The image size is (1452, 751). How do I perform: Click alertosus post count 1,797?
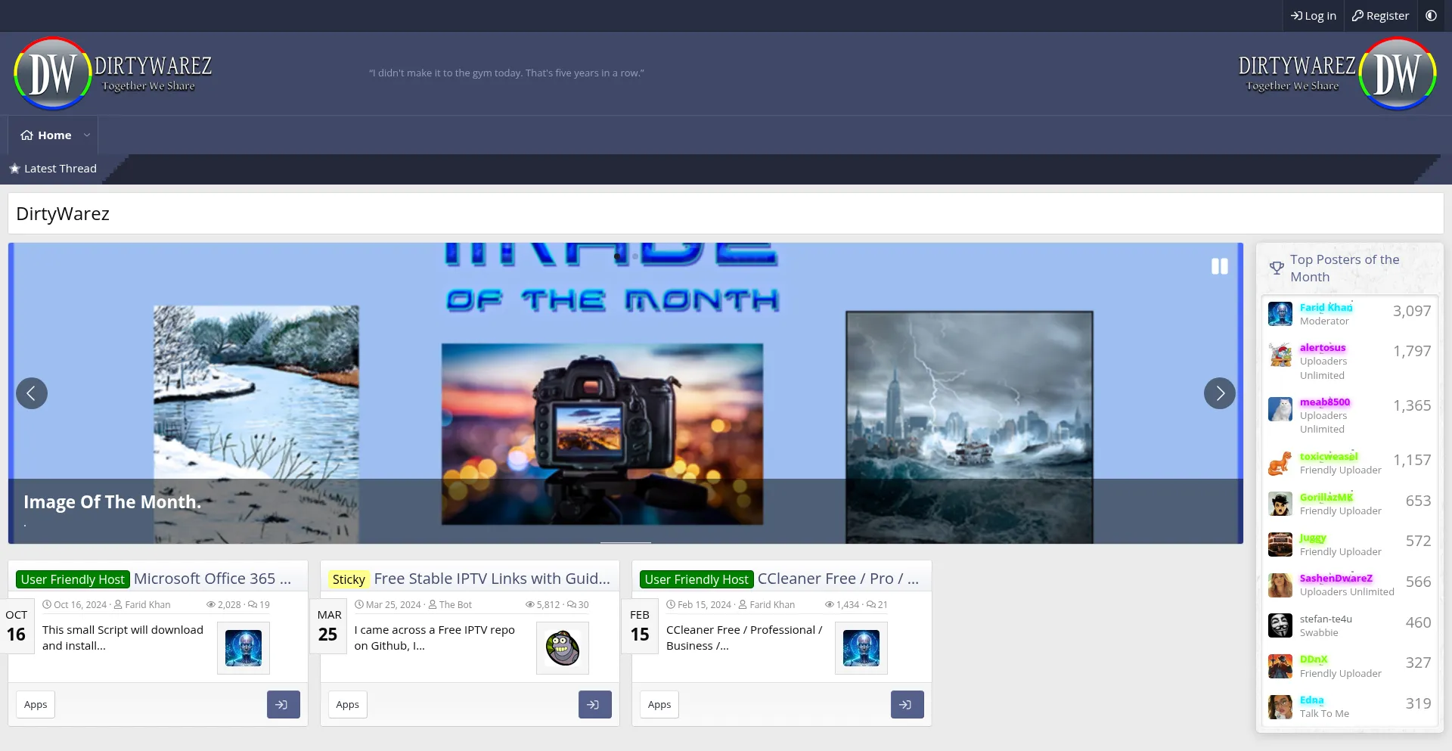click(1411, 352)
